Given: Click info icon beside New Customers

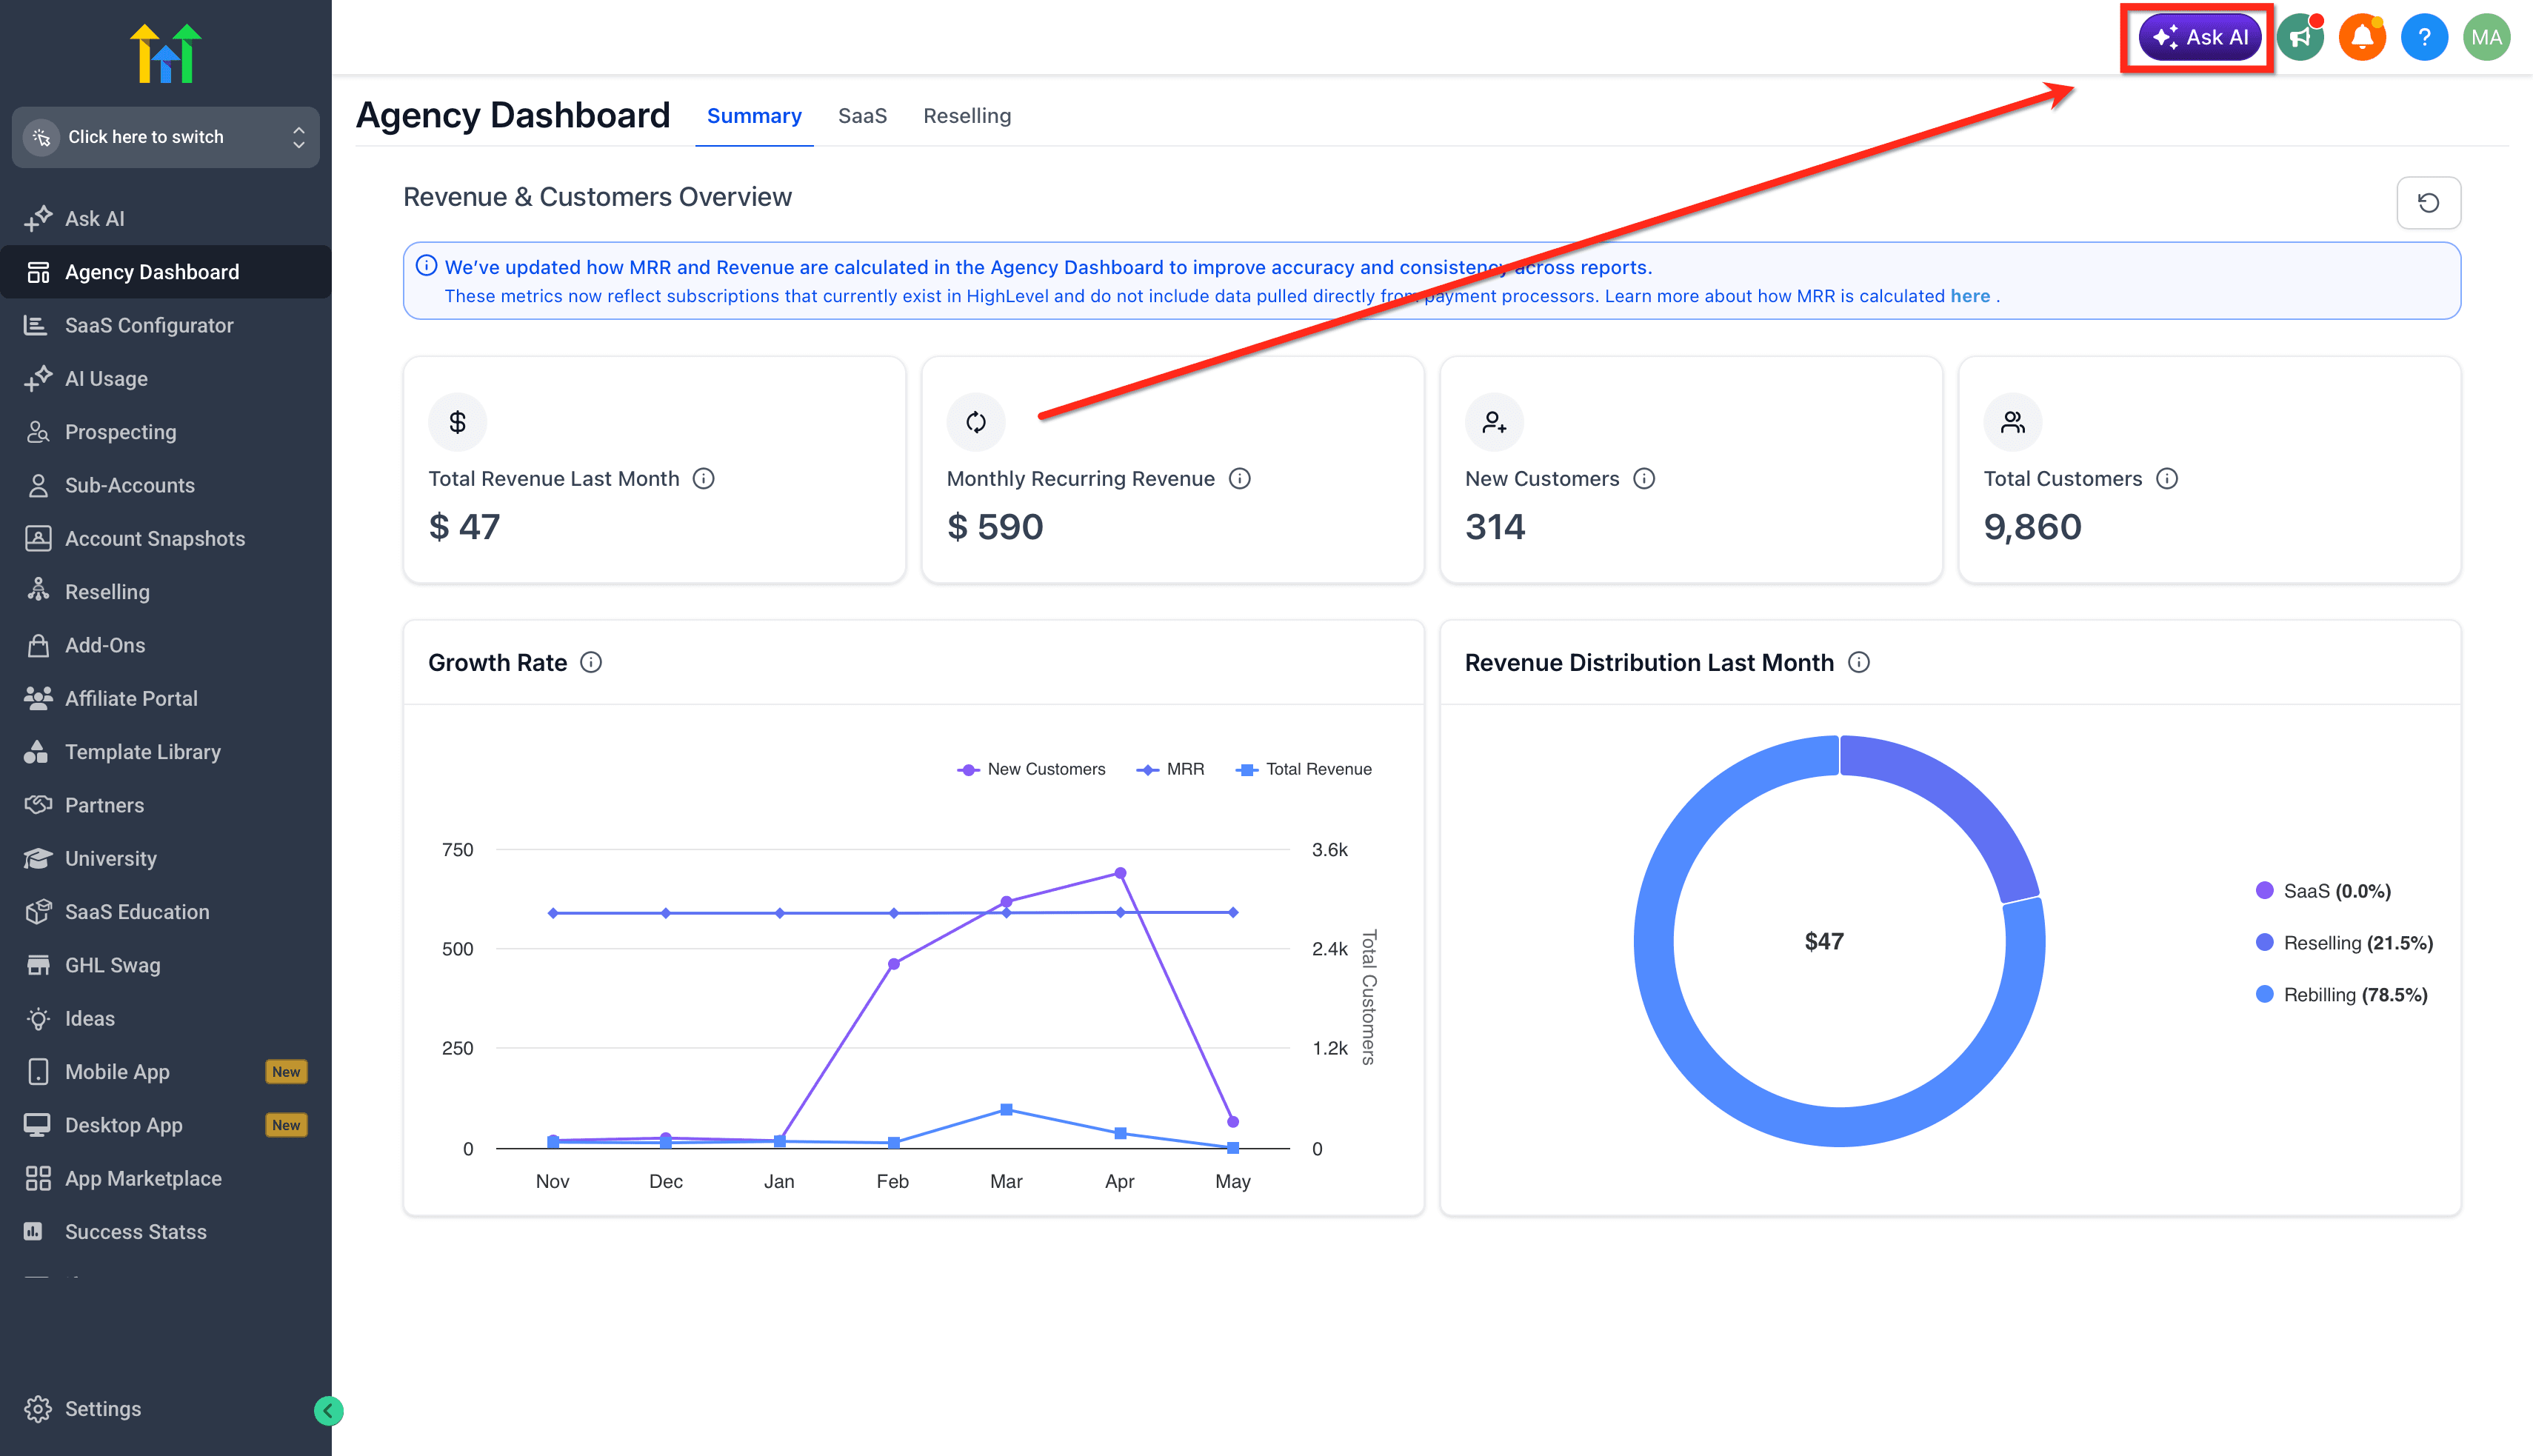Looking at the screenshot, I should 1644,479.
